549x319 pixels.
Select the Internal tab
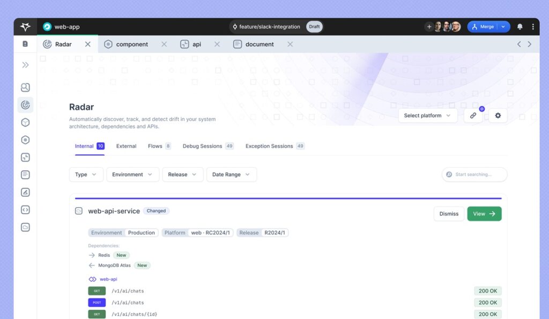coord(90,146)
